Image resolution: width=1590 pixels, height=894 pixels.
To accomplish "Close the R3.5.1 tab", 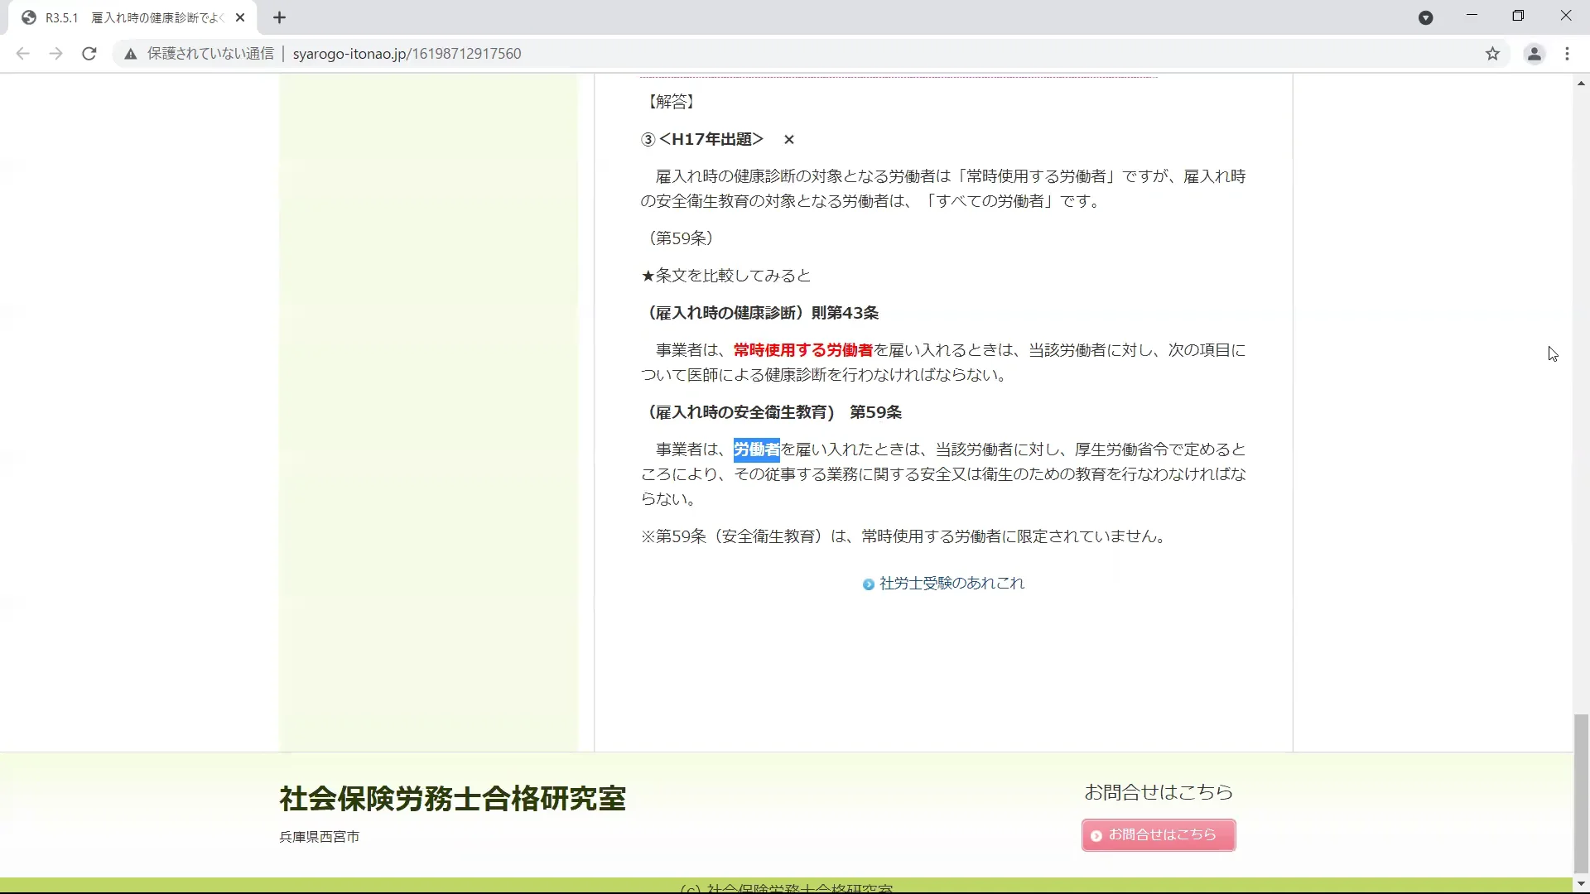I will [x=240, y=17].
